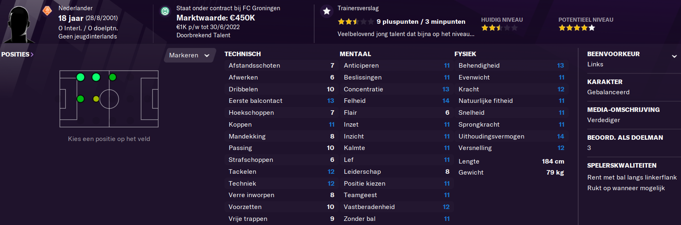The height and width of the screenshot is (225, 681).
Task: Click the coach report star icon
Action: pos(327,11)
